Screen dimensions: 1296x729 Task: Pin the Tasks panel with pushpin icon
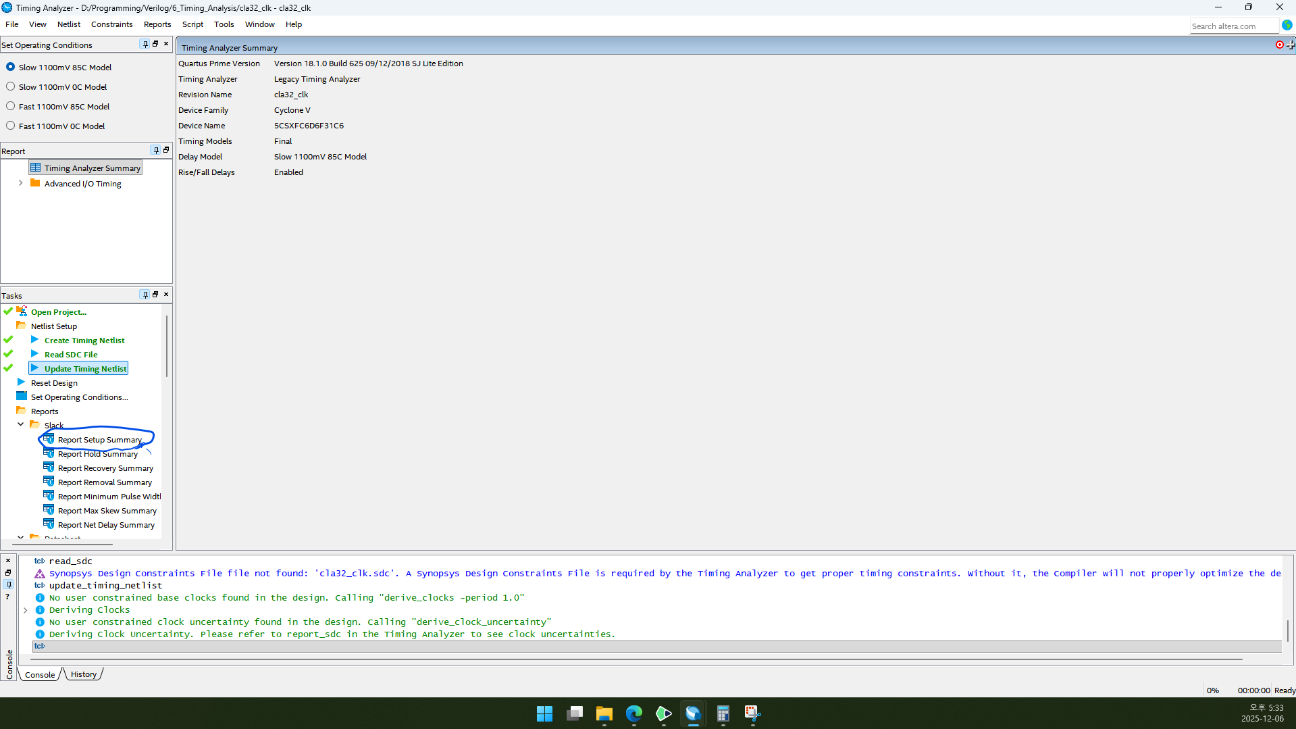pyautogui.click(x=145, y=295)
